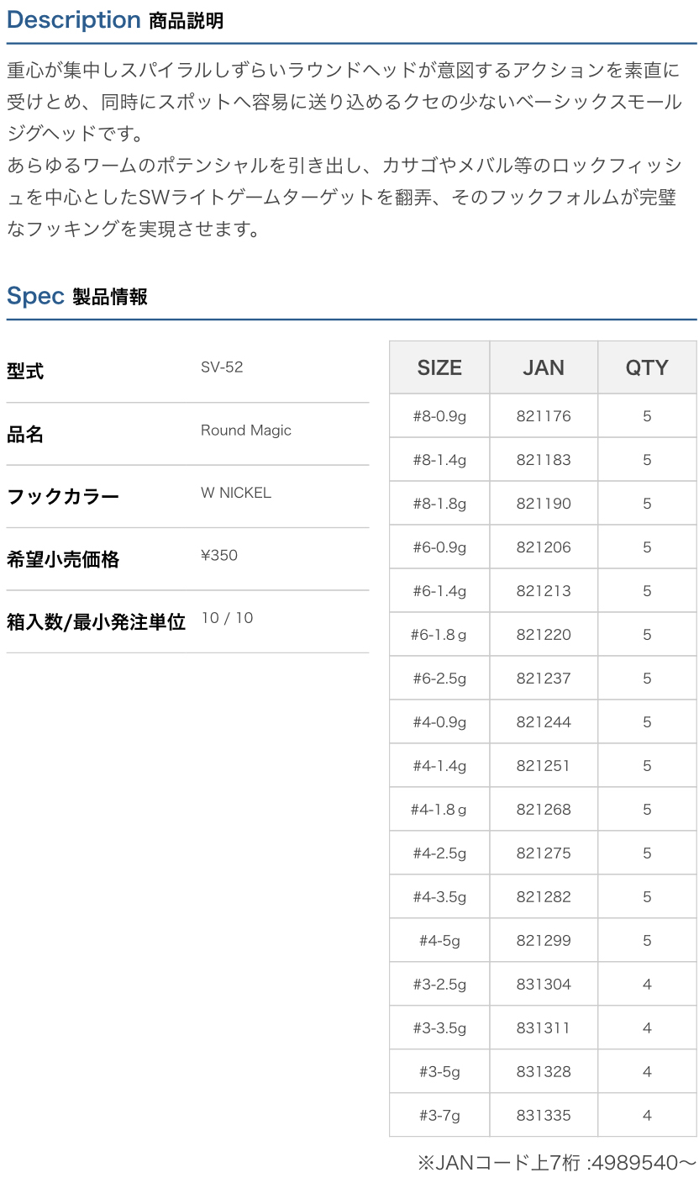Click the 希望小売価格 spec label
The height and width of the screenshot is (1178, 699).
(x=63, y=559)
